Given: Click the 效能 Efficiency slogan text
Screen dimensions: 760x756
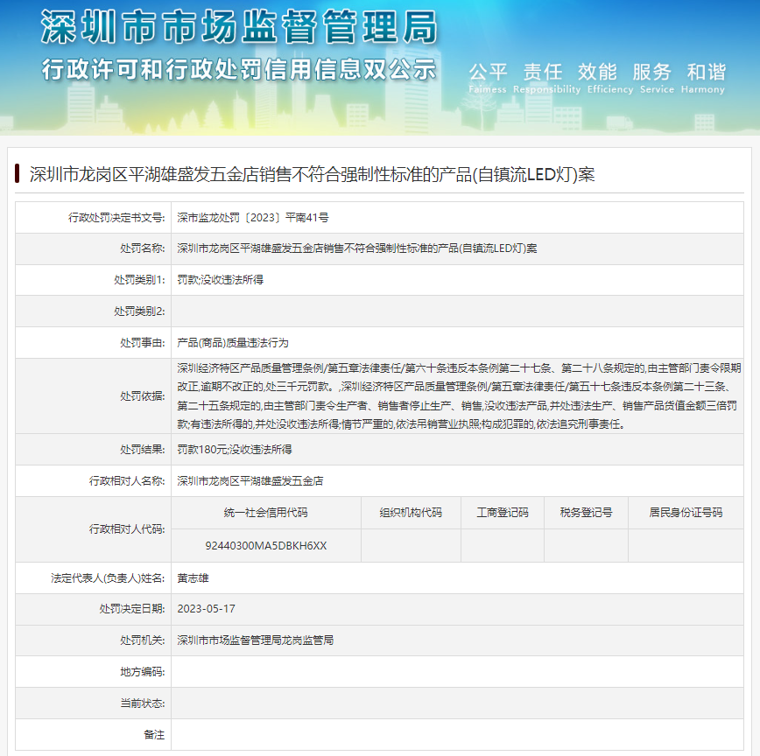Looking at the screenshot, I should point(597,77).
